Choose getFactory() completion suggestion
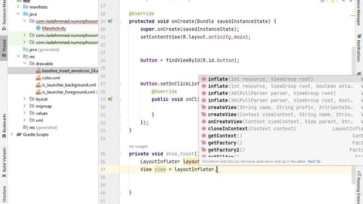The width and height of the screenshot is (363, 204). coord(281,143)
